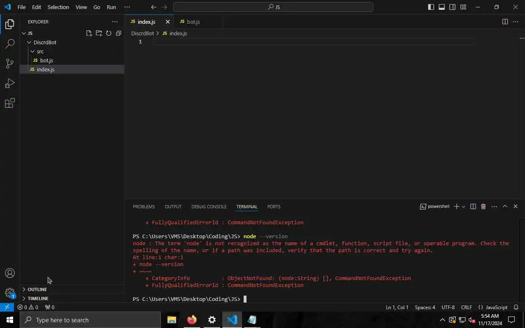
Task: Create a new file in Explorer
Action: (x=89, y=33)
